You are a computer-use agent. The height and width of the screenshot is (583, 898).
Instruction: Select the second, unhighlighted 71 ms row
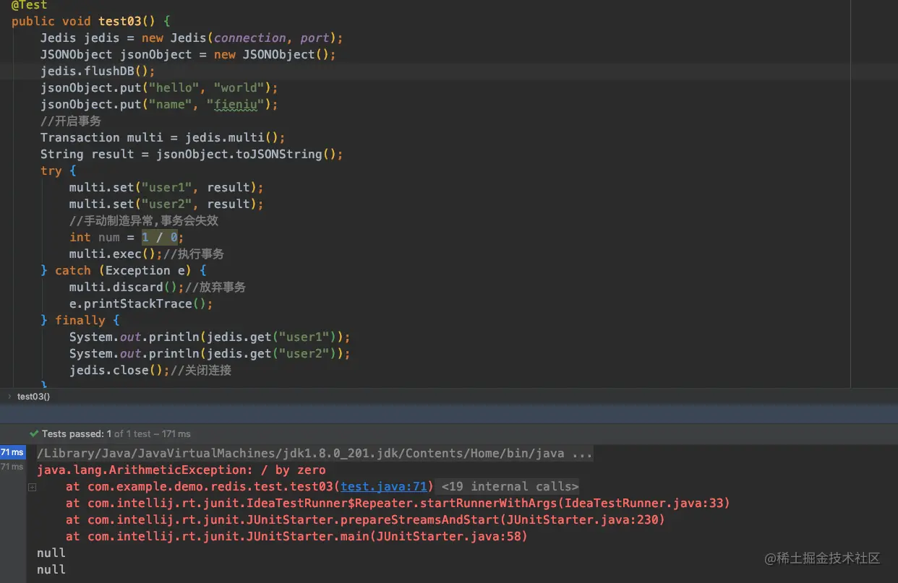[12, 467]
